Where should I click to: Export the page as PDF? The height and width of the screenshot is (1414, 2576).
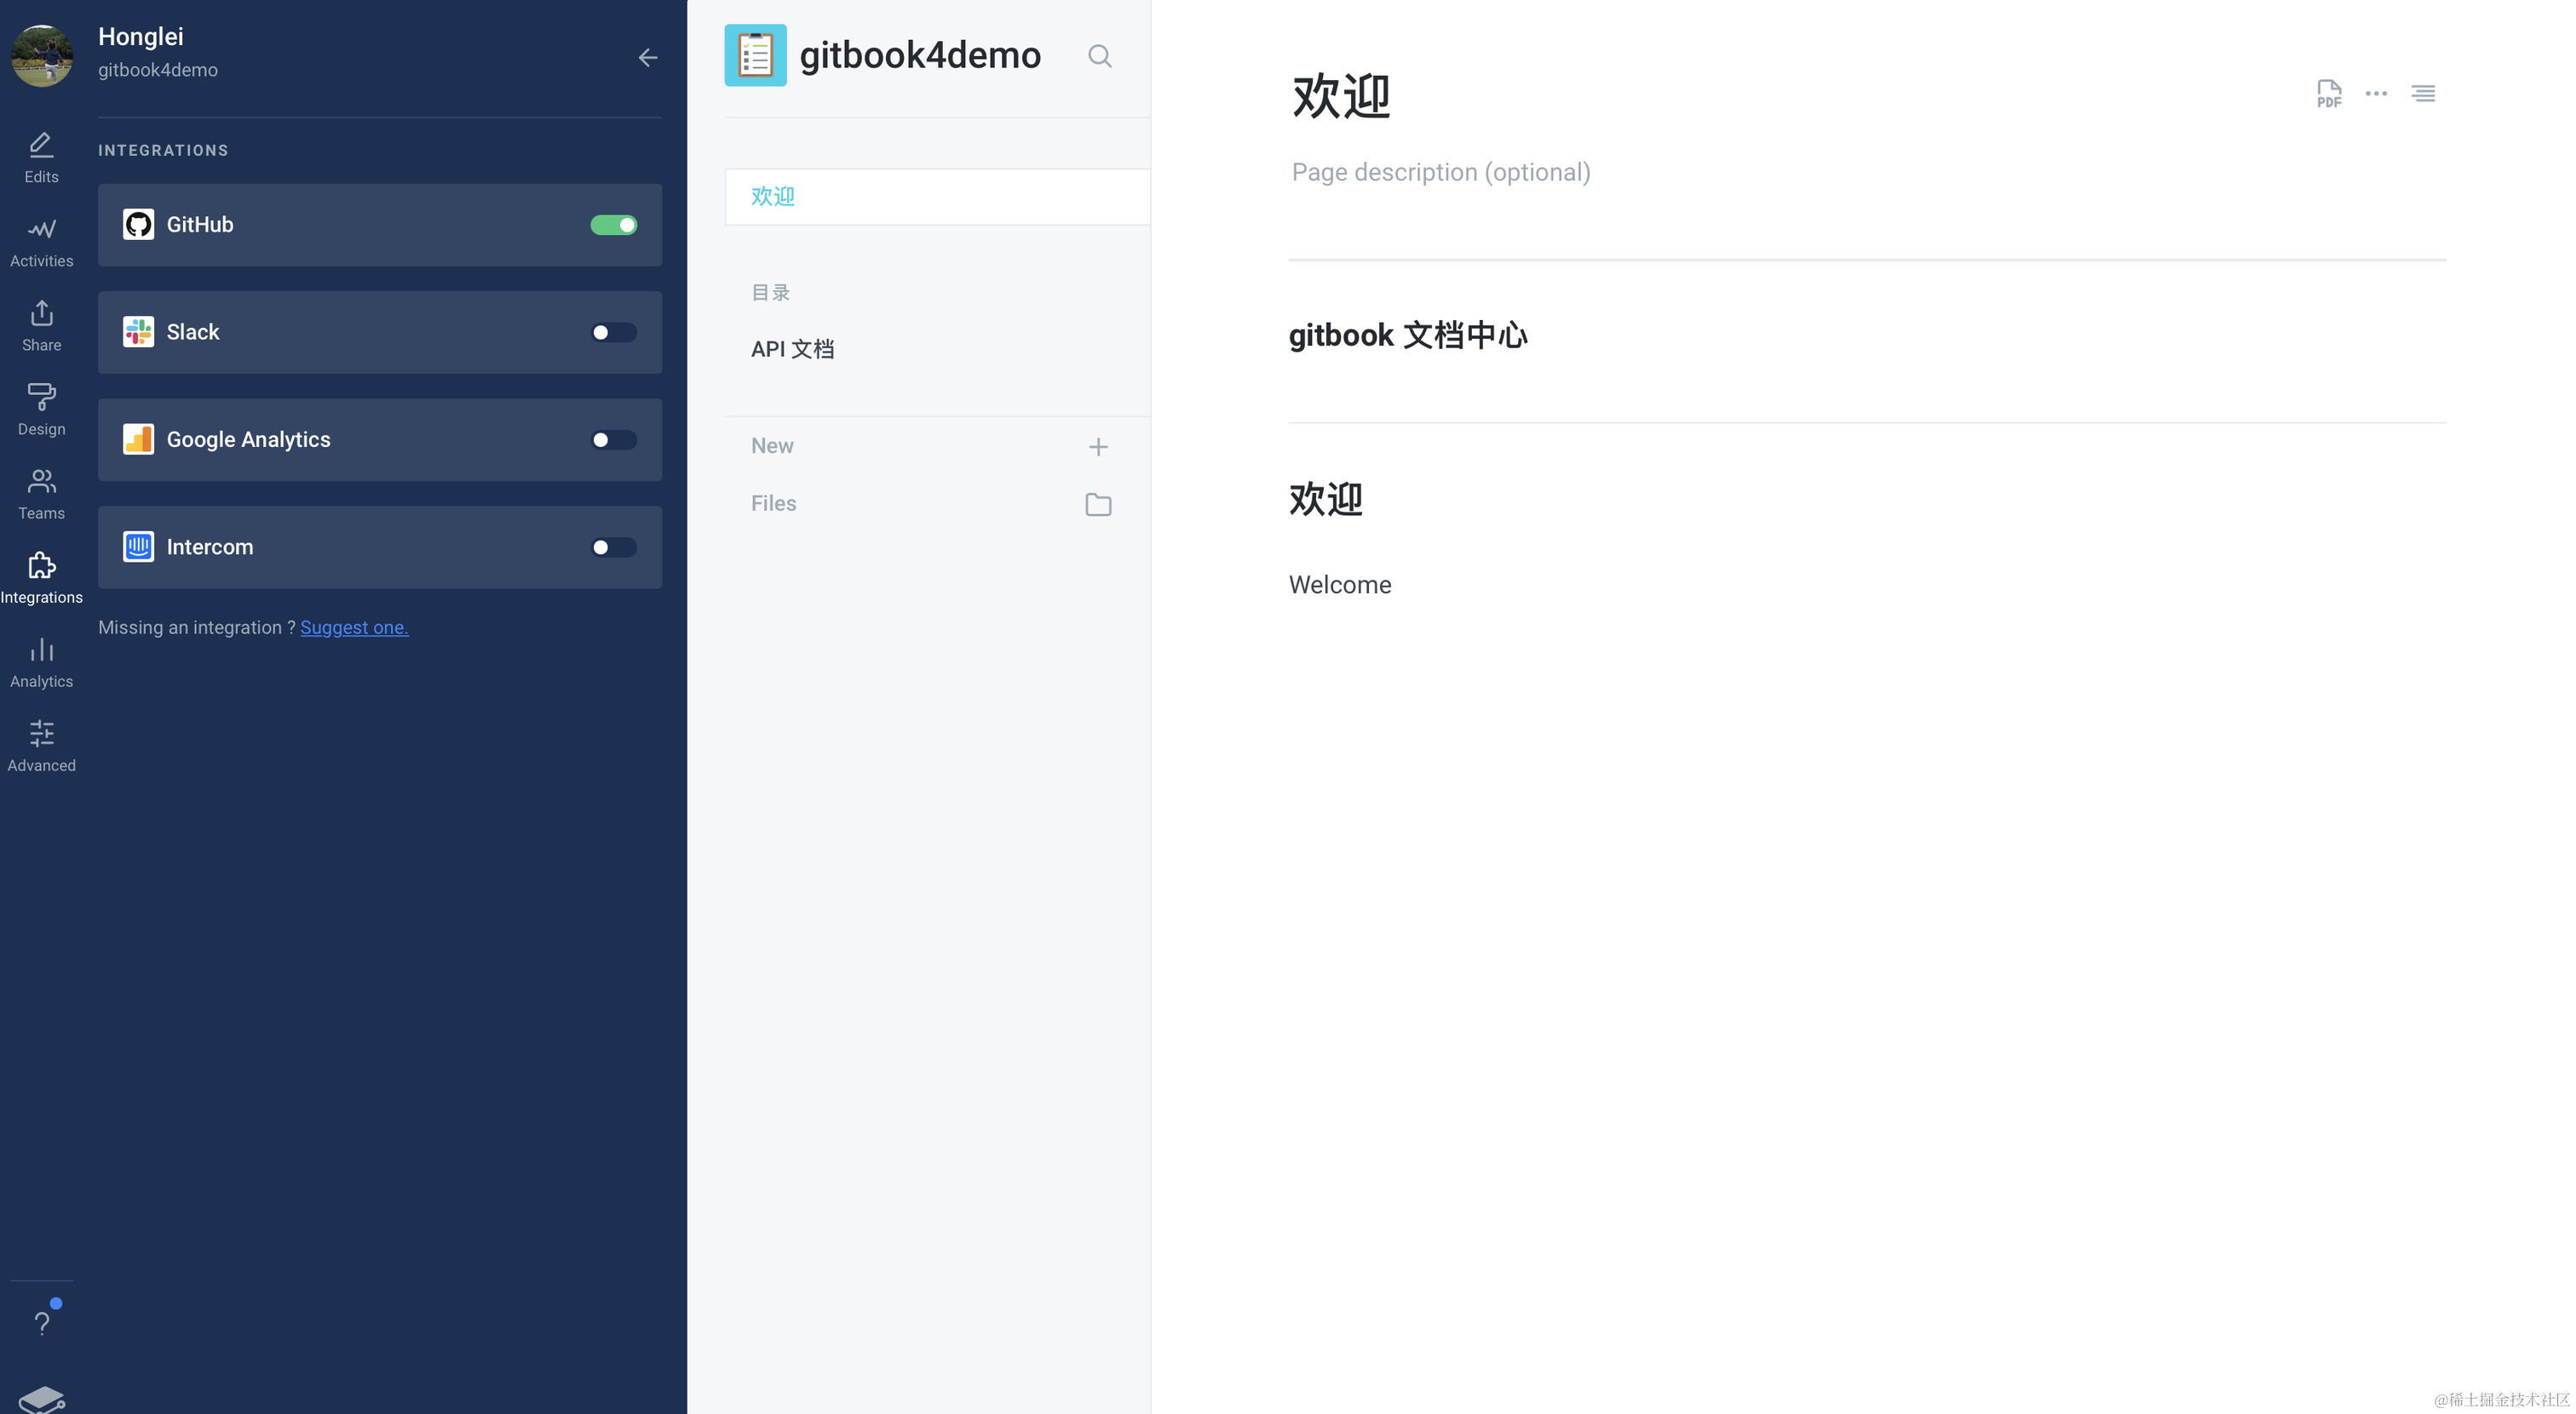click(x=2329, y=93)
